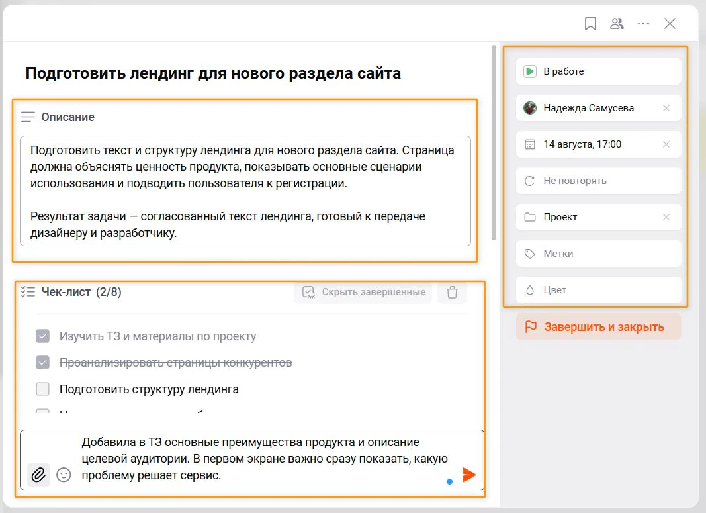Click the task description text box
This screenshot has width=706, height=513.
coord(245,191)
